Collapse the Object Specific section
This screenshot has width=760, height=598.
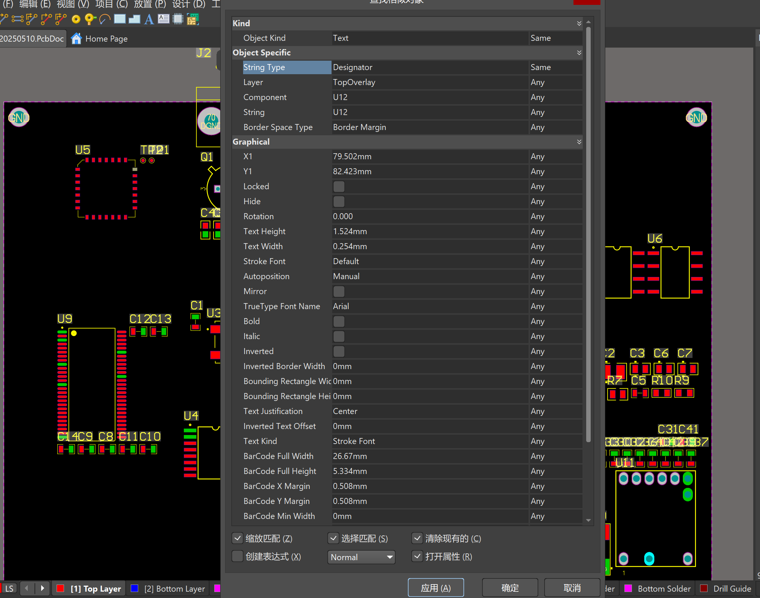tap(579, 53)
